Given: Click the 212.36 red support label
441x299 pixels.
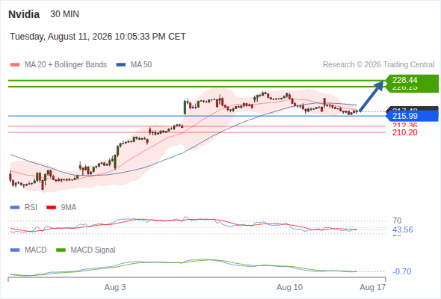Looking at the screenshot, I should click(404, 126).
